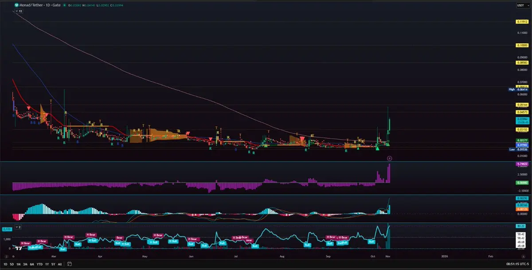Expand the 2 indicators legend in bottom pane
Screen dimensions: 532x270
pos(19,227)
